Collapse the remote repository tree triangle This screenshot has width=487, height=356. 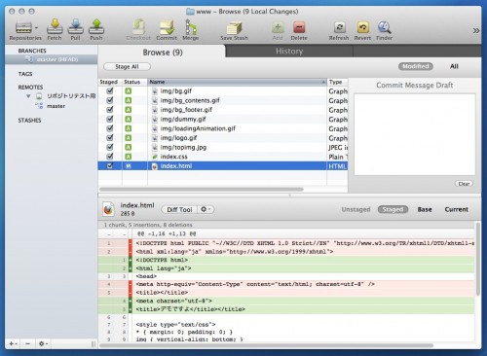tap(28, 96)
